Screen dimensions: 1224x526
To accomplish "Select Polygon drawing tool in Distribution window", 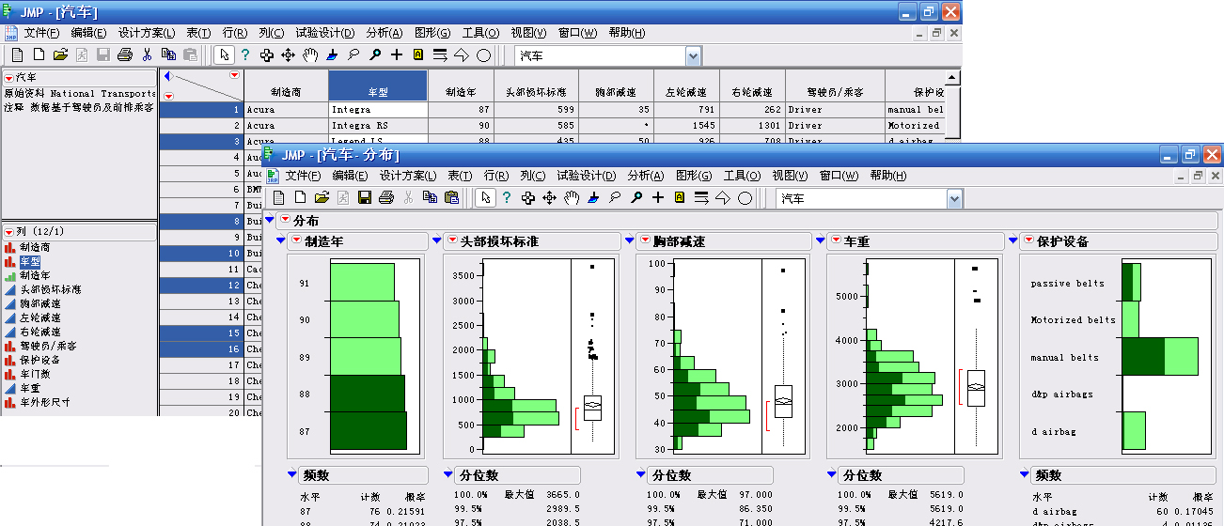I will click(x=723, y=197).
